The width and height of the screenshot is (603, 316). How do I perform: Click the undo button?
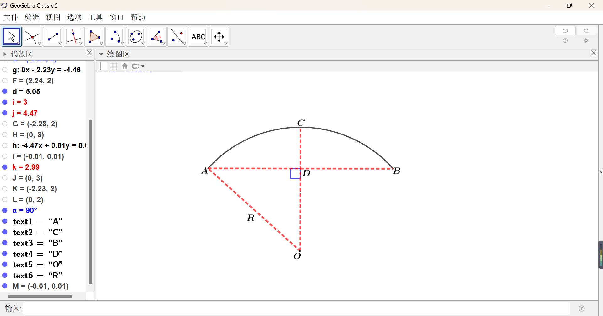tap(565, 31)
